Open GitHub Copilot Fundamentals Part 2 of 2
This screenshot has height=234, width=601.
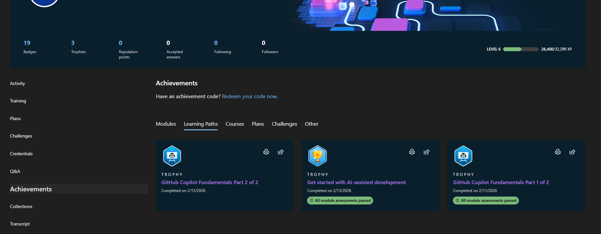coord(210,182)
